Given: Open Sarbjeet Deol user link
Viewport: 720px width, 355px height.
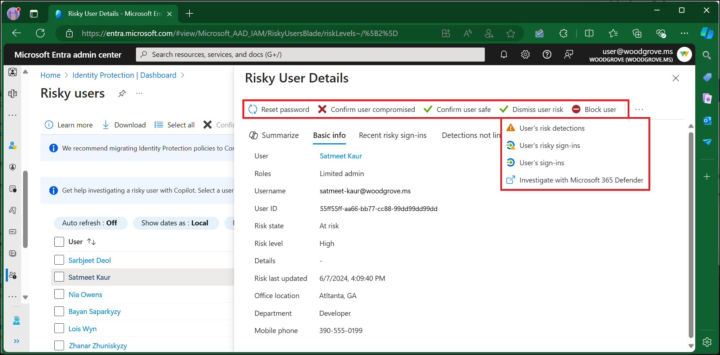Looking at the screenshot, I should coord(90,260).
